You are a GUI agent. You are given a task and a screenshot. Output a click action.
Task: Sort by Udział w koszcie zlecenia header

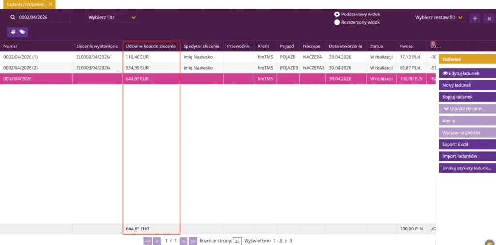pyautogui.click(x=151, y=46)
